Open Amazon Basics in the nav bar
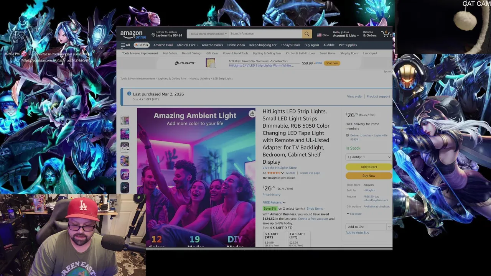 point(212,45)
